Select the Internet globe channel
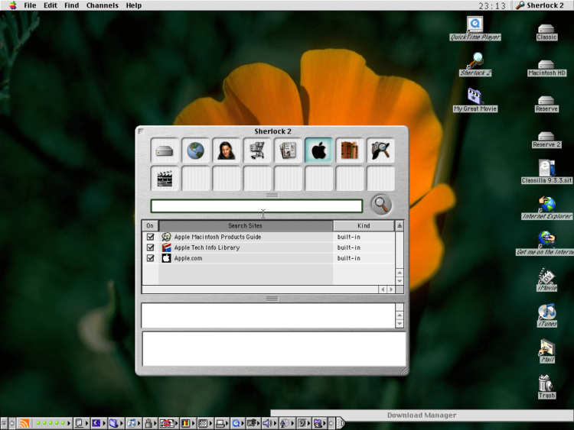574x430 pixels. pyautogui.click(x=195, y=150)
